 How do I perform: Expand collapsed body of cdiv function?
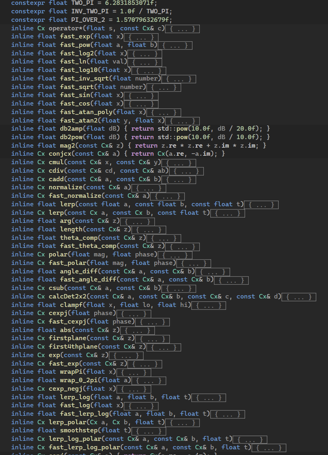point(186,171)
